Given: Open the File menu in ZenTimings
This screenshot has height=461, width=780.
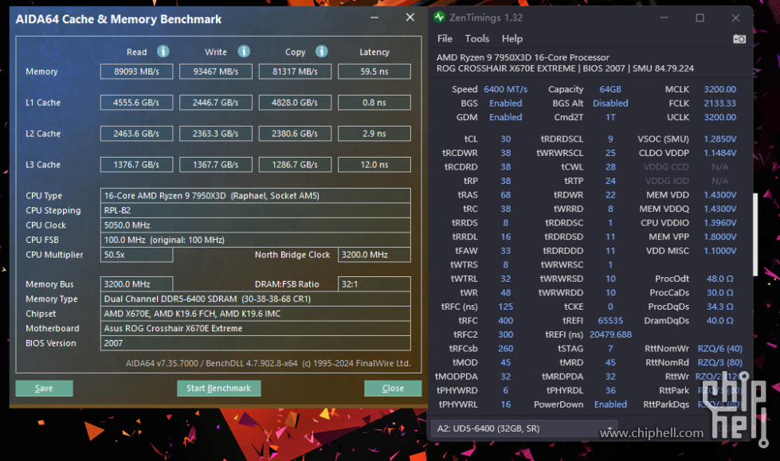Looking at the screenshot, I should click(x=445, y=39).
